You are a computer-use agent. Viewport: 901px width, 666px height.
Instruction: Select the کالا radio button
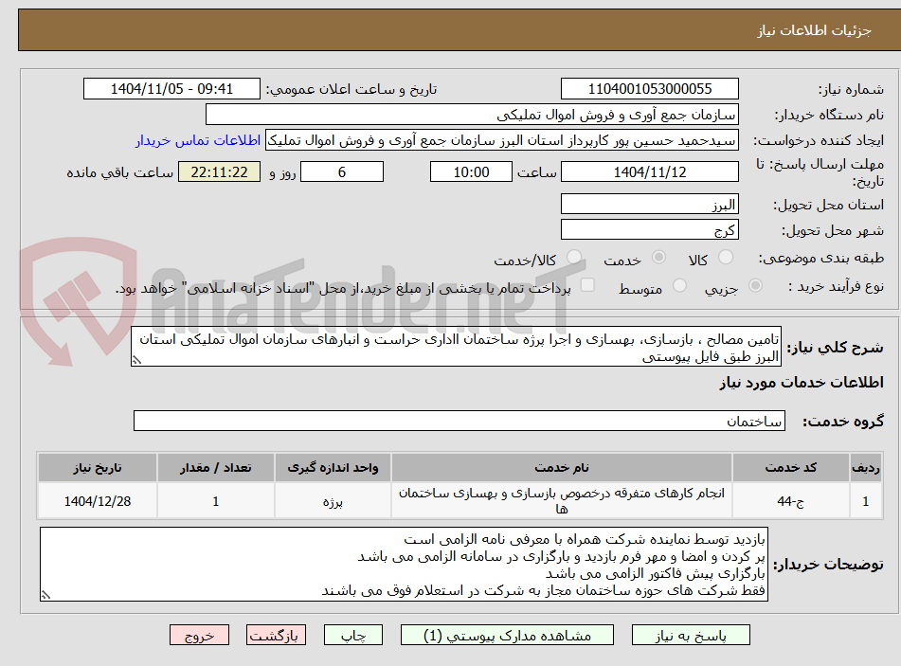[x=728, y=257]
